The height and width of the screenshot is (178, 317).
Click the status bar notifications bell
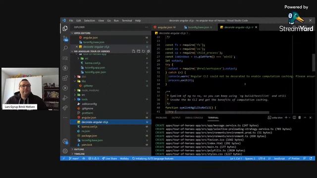point(311,159)
